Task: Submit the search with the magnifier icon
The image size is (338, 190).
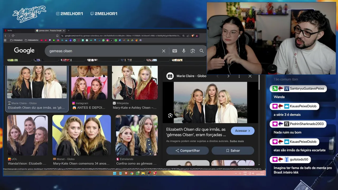Action: point(202,51)
